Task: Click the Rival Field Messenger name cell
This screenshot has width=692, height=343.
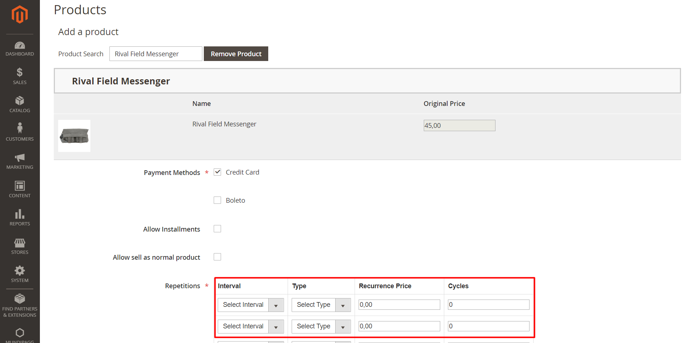Action: pos(224,124)
